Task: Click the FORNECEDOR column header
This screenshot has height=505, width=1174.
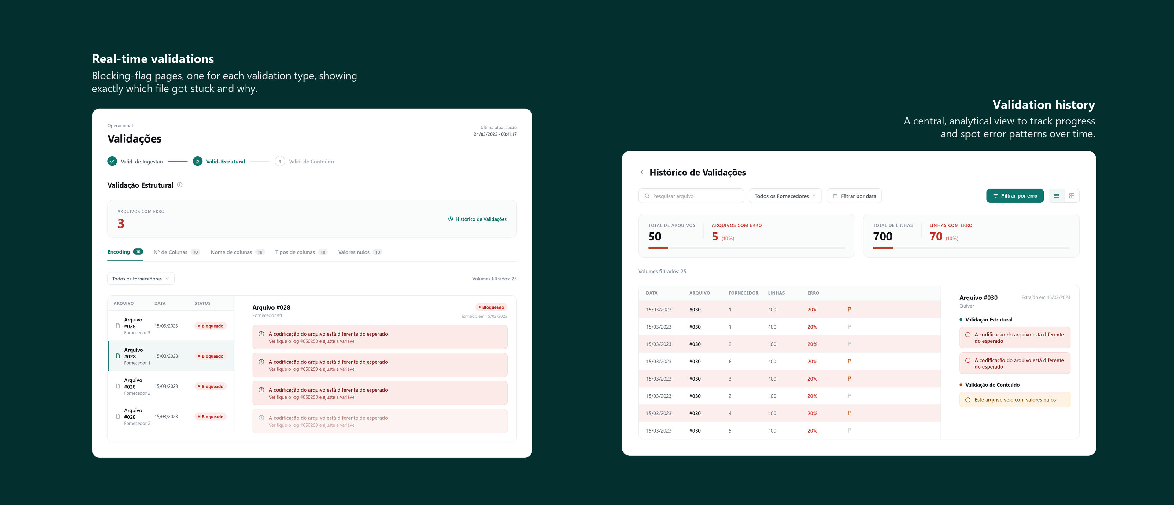Action: (x=743, y=293)
